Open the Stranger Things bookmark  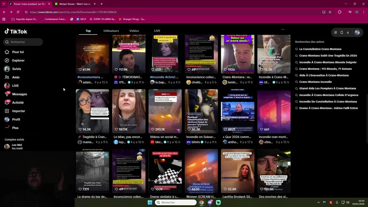[132, 19]
